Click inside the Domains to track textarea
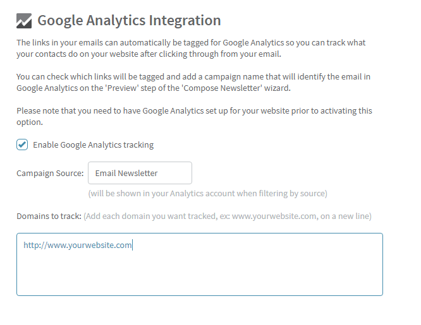 pos(200,264)
